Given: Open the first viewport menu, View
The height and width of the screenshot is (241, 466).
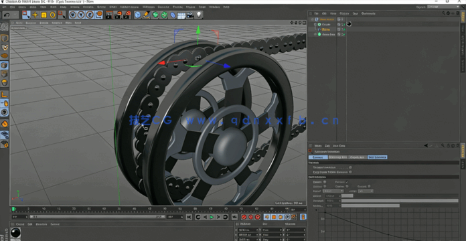Looking at the screenshot, I should point(19,23).
